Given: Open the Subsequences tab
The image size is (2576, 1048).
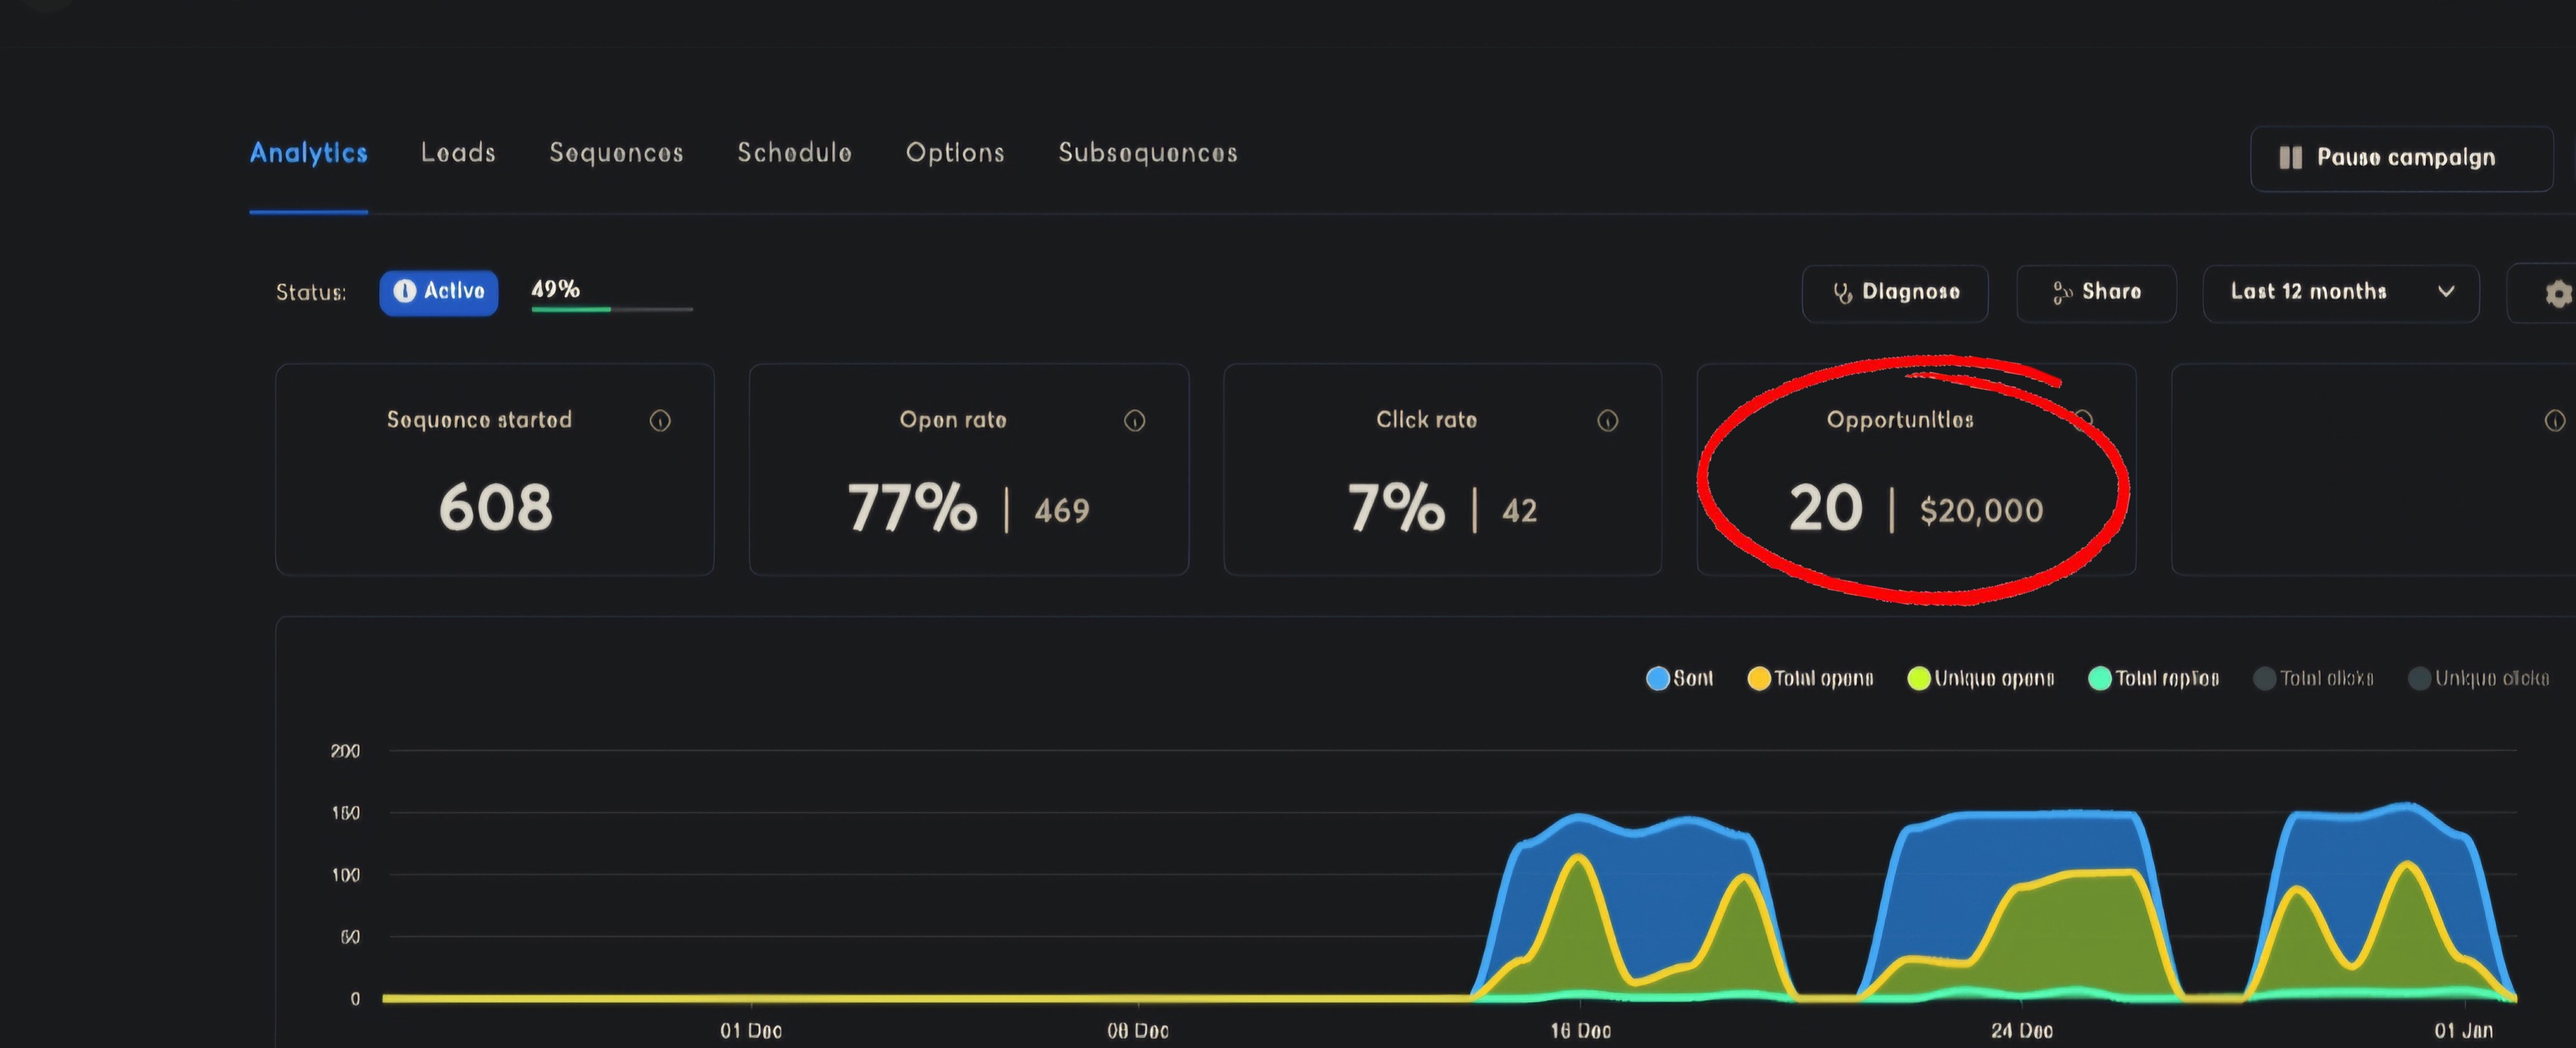Looking at the screenshot, I should tap(1148, 153).
